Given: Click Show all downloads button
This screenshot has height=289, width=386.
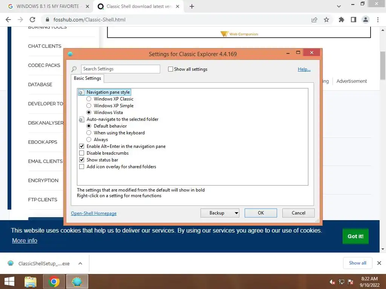Looking at the screenshot, I should click(x=357, y=263).
